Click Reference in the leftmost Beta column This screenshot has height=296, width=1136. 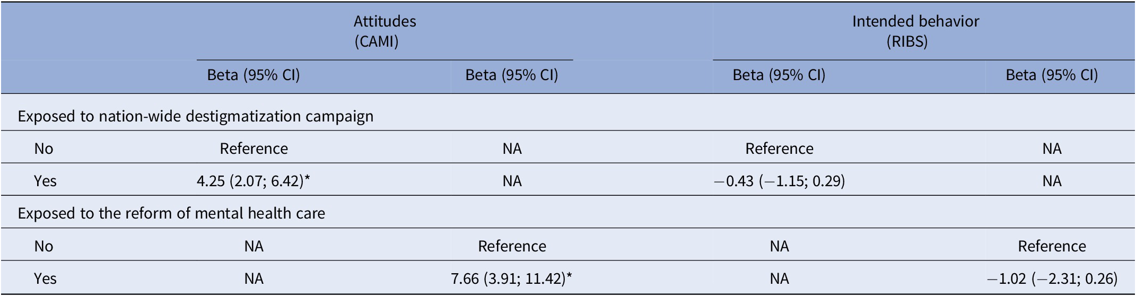[254, 149]
